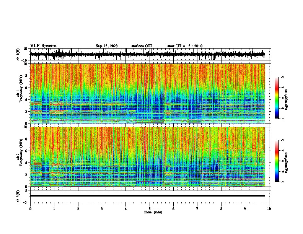Viewport: 303px width, 234px height.
Task: Select the date text "Sep. 13, 2023"
Action: coord(107,46)
